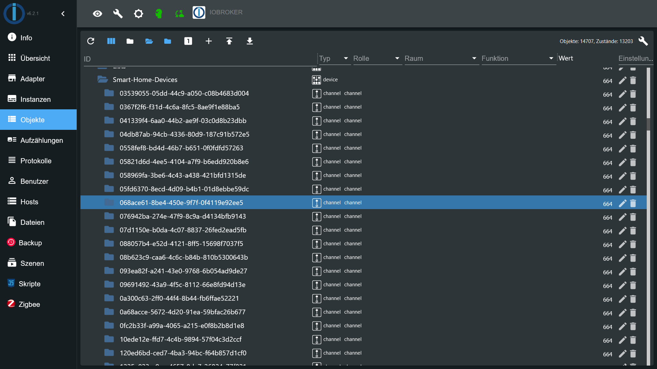The width and height of the screenshot is (657, 369).
Task: Open the Typ filter dropdown
Action: click(346, 58)
